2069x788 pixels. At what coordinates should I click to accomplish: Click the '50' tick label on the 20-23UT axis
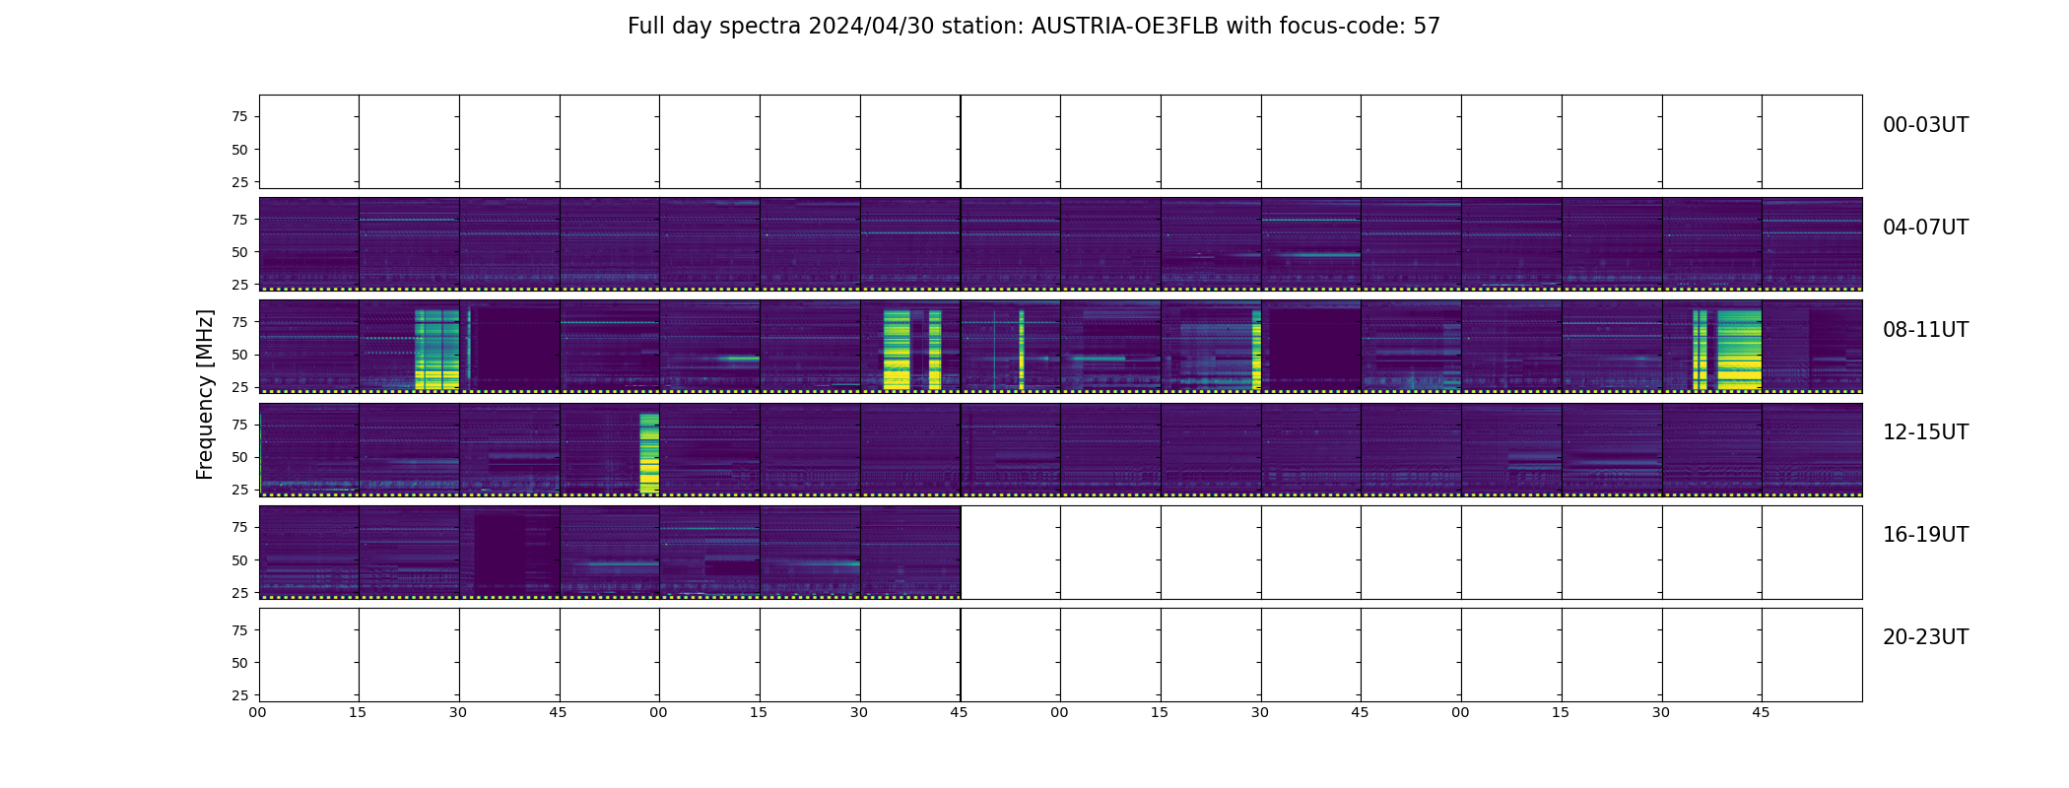pyautogui.click(x=239, y=663)
